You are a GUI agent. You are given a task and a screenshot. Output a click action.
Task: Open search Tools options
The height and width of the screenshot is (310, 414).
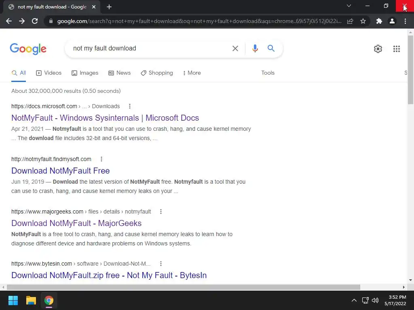point(268,73)
